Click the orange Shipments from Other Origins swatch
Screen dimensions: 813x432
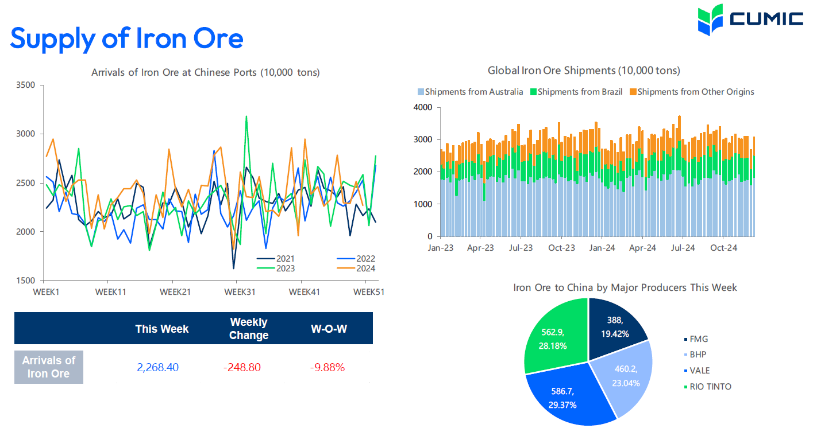click(633, 92)
